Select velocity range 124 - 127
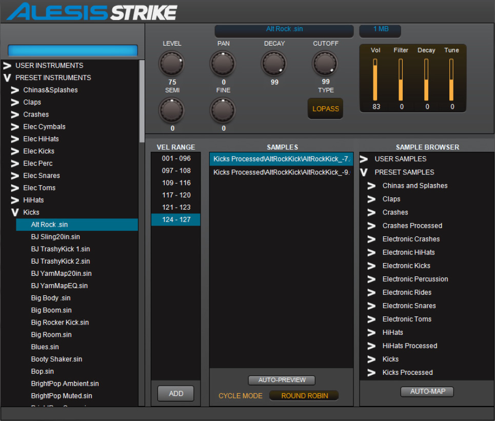 [x=176, y=219]
